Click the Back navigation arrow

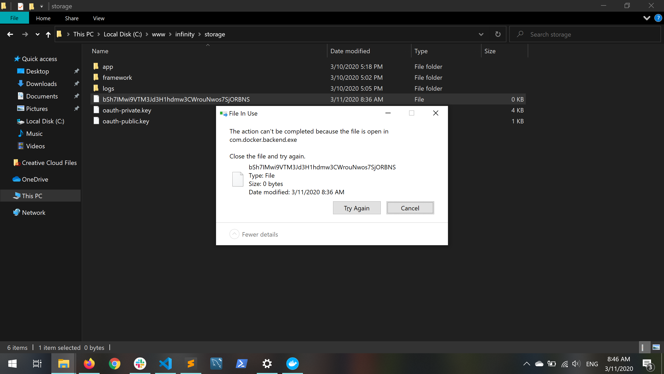pyautogui.click(x=10, y=34)
